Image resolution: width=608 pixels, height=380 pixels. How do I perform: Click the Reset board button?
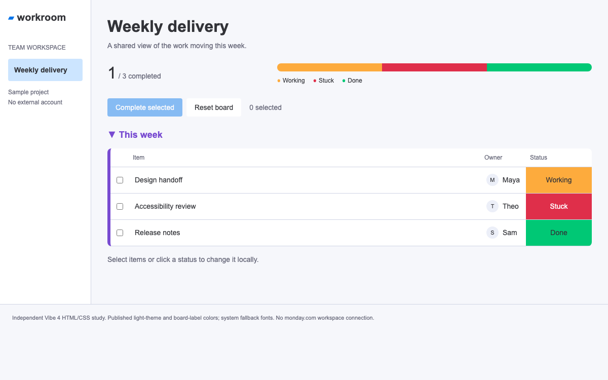[214, 107]
